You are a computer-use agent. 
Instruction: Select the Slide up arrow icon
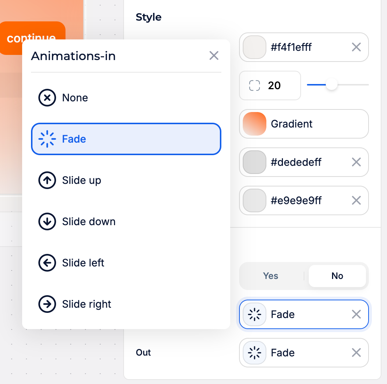coord(47,180)
